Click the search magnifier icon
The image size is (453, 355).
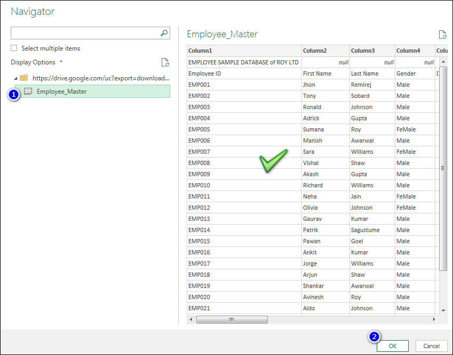pos(164,33)
